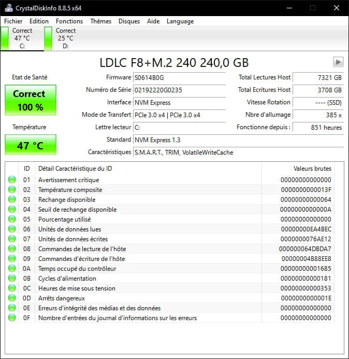The width and height of the screenshot is (349, 359).
Task: Click the LDLC F8+M.2 240 disk title
Action: pyautogui.click(x=174, y=62)
